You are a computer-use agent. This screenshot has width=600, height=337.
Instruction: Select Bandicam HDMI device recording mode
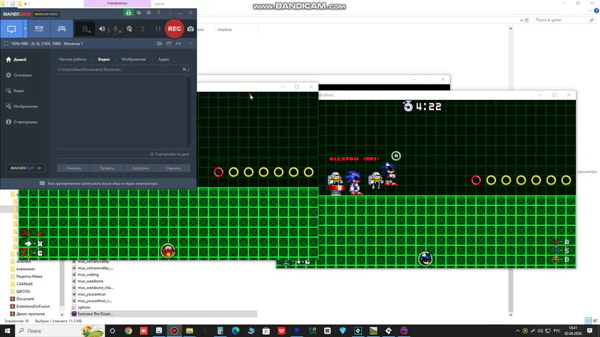click(39, 29)
